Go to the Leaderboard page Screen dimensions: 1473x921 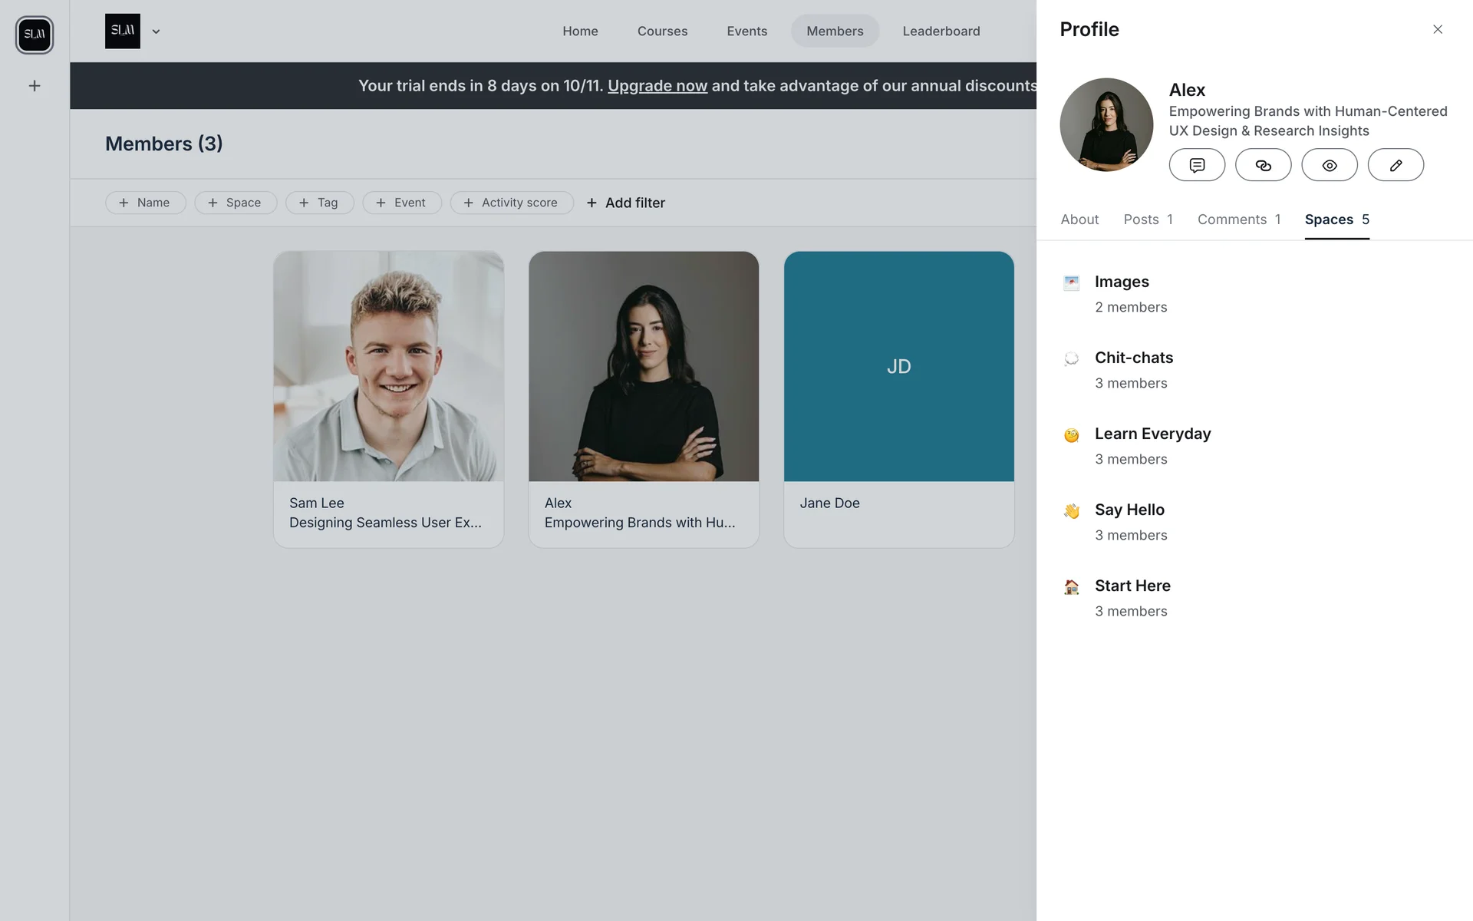(x=941, y=31)
